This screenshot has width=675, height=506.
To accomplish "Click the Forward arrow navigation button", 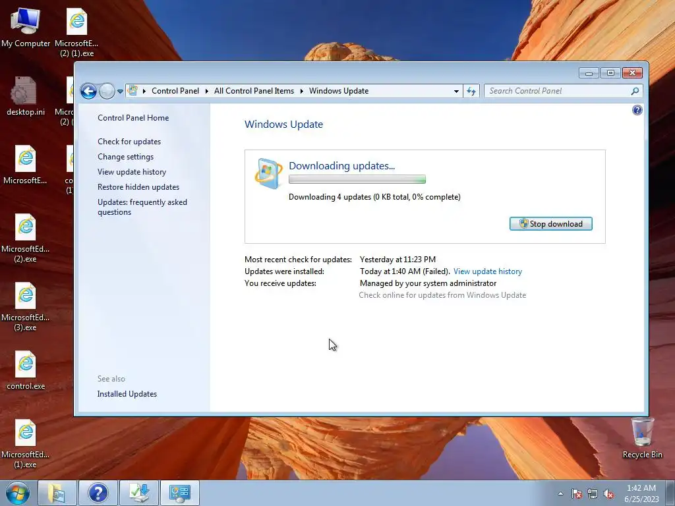I will [107, 91].
